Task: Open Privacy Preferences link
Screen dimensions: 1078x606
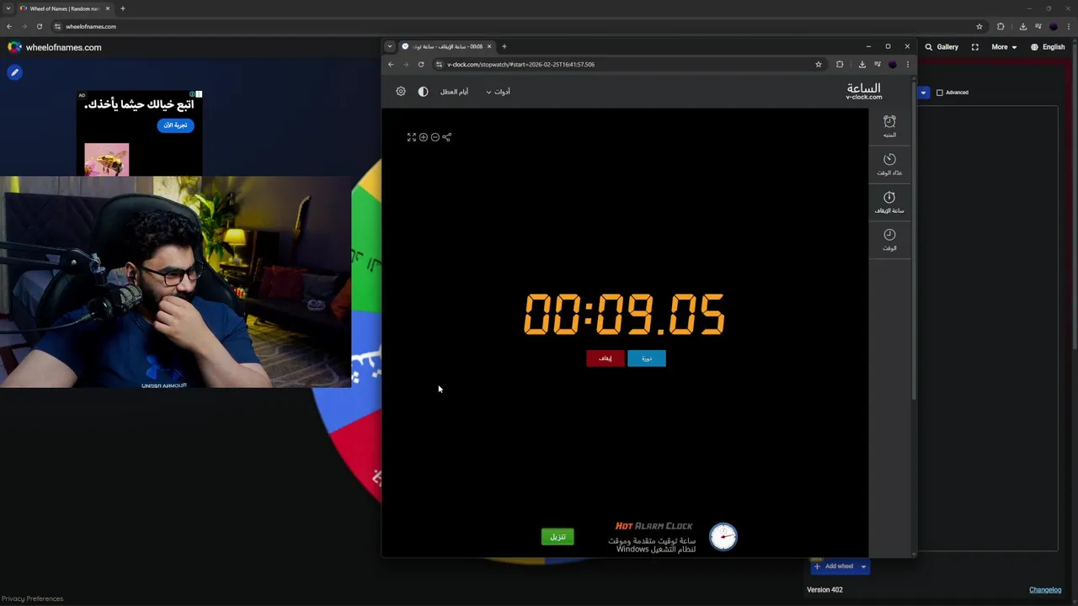Action: [32, 598]
